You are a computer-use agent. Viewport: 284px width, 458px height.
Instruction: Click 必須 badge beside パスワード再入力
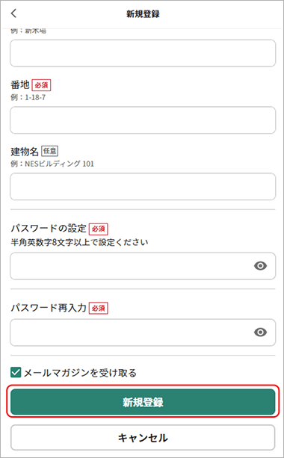coord(99,308)
